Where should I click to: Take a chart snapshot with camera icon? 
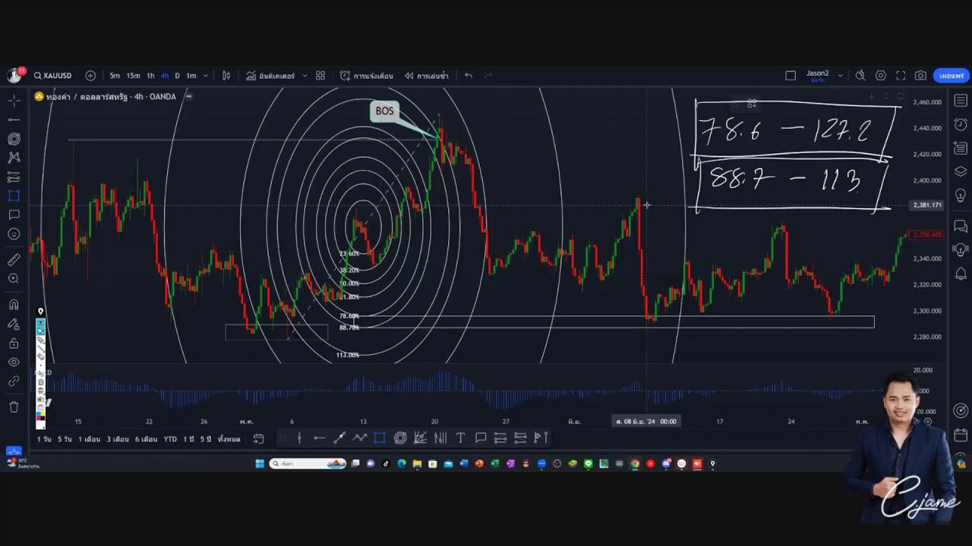click(x=920, y=76)
